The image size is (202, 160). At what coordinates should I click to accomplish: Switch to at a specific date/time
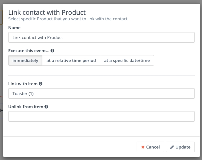pos(127,60)
